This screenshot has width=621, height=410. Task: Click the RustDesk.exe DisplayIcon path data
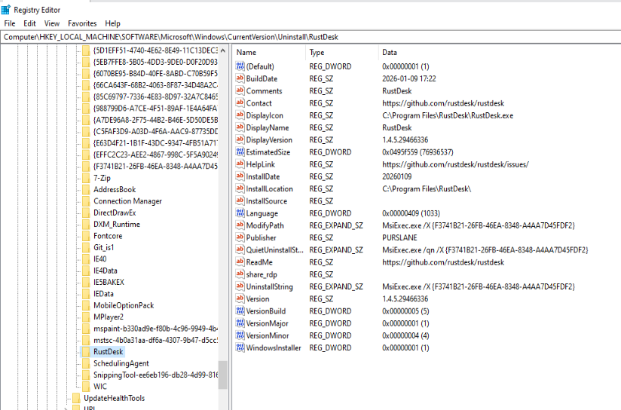(x=448, y=115)
